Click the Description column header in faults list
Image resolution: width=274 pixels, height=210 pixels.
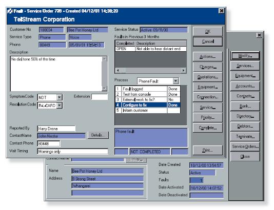coord(161,44)
